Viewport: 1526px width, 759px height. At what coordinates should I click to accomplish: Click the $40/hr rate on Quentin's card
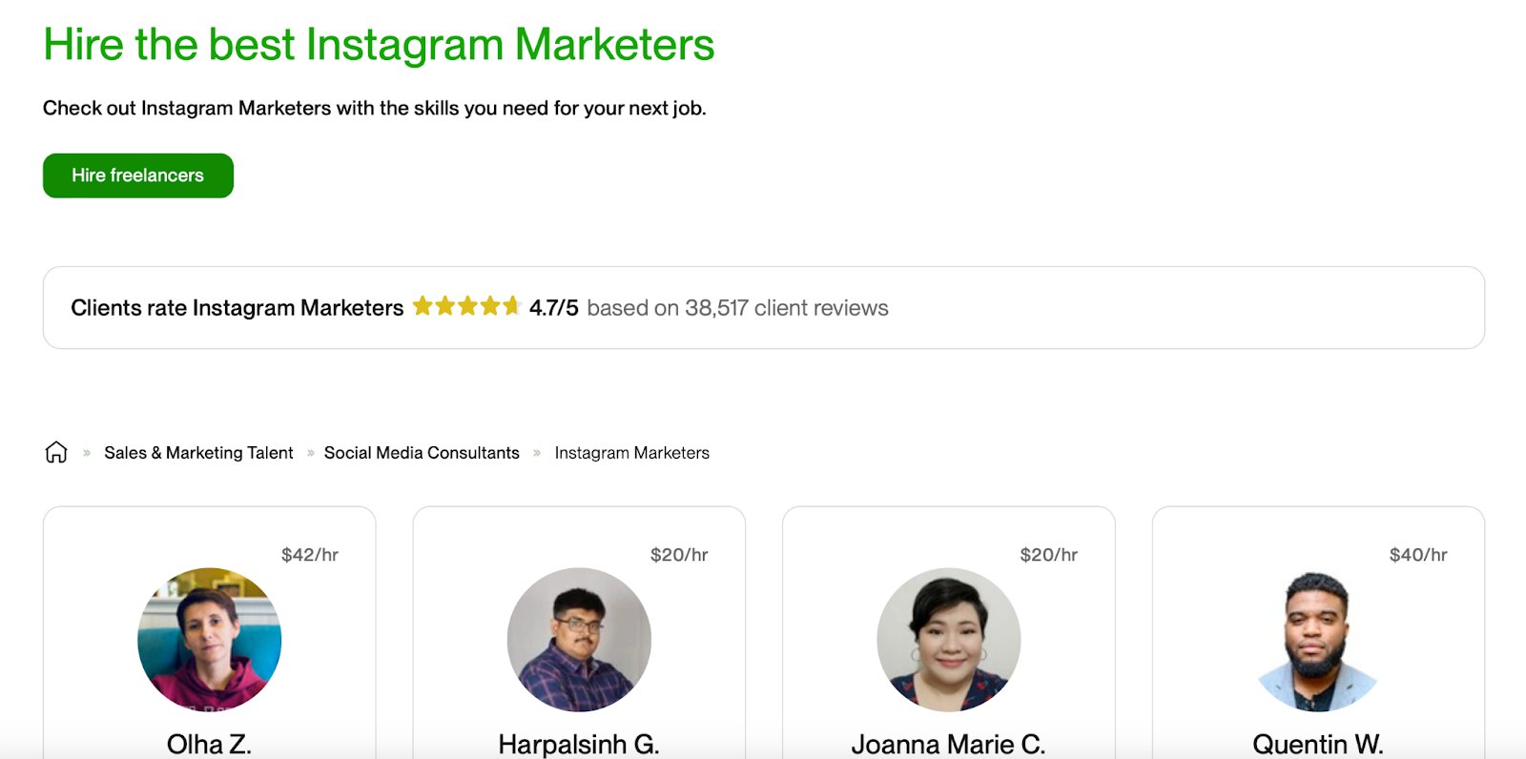click(1418, 555)
